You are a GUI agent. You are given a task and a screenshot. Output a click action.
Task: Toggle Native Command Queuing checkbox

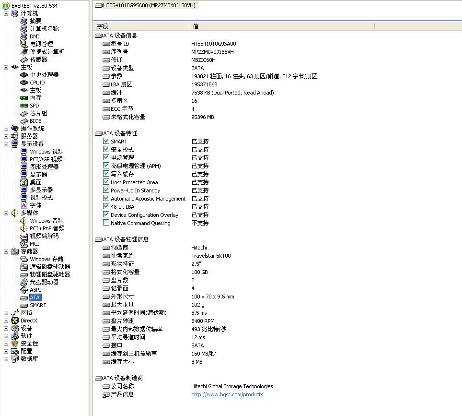pos(106,223)
